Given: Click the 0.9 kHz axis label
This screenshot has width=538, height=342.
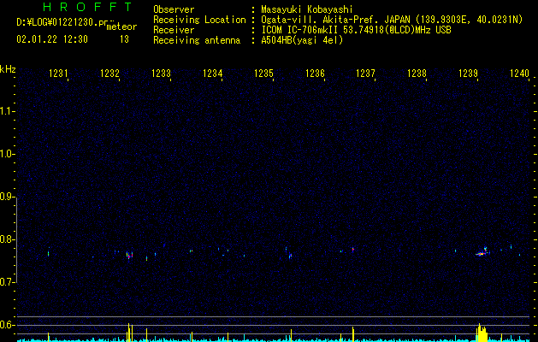Looking at the screenshot, I should (7, 197).
